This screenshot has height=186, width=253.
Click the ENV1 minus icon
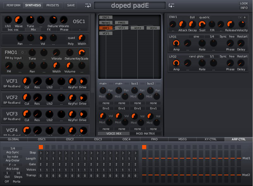tap(240, 17)
